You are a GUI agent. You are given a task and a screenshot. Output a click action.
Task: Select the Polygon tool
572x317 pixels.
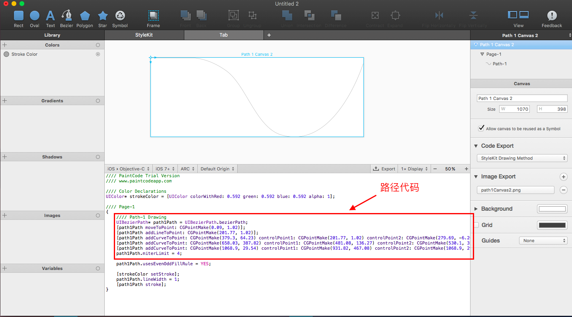click(x=85, y=16)
